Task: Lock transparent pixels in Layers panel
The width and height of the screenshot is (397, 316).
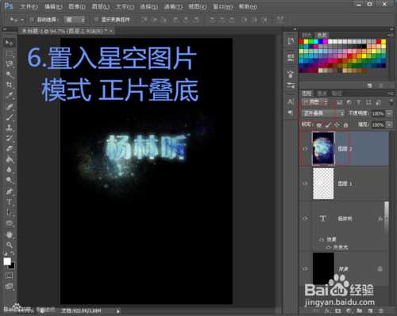Action: click(x=319, y=125)
